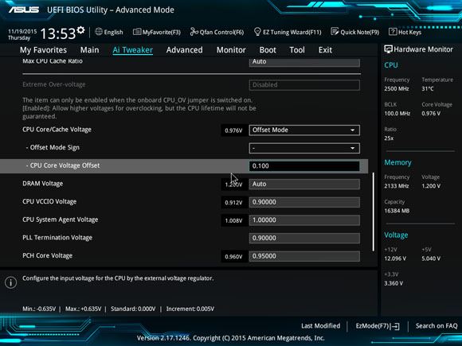Click the globe language icon
This screenshot has height=346, width=462.
pyautogui.click(x=99, y=32)
